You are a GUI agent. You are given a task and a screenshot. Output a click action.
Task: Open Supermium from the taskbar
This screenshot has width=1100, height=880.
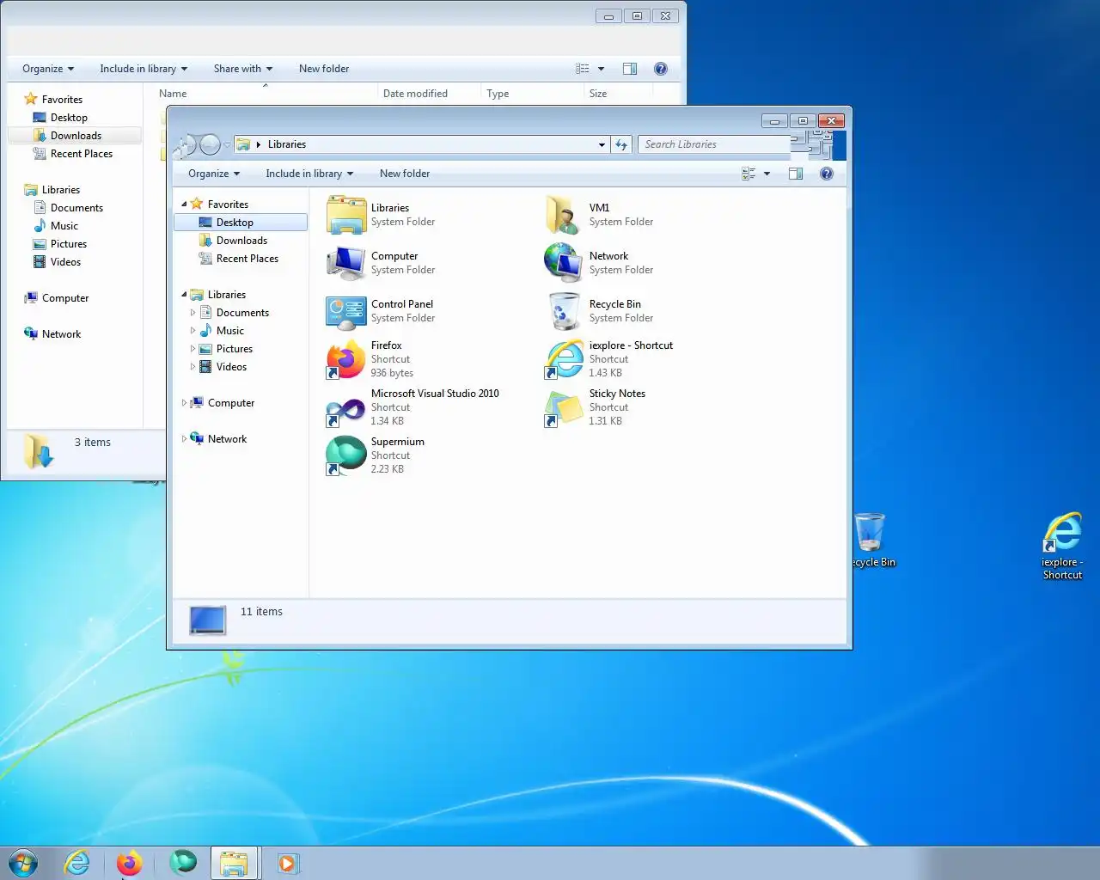pyautogui.click(x=182, y=863)
